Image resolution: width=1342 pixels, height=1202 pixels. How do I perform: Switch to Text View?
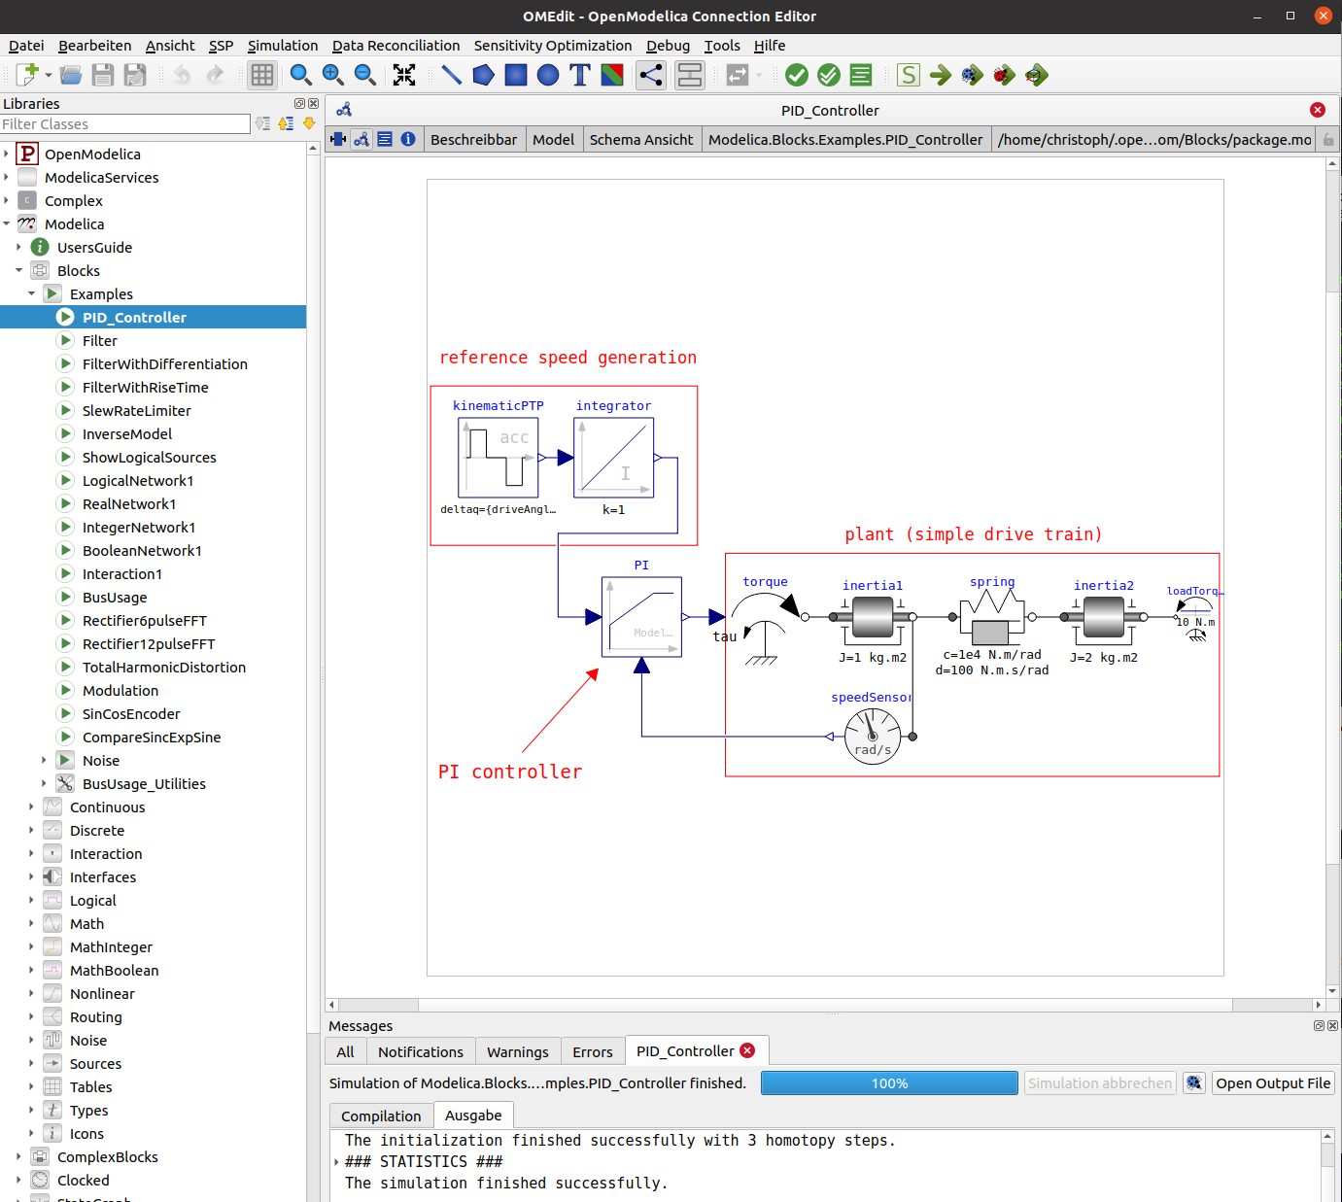[385, 139]
